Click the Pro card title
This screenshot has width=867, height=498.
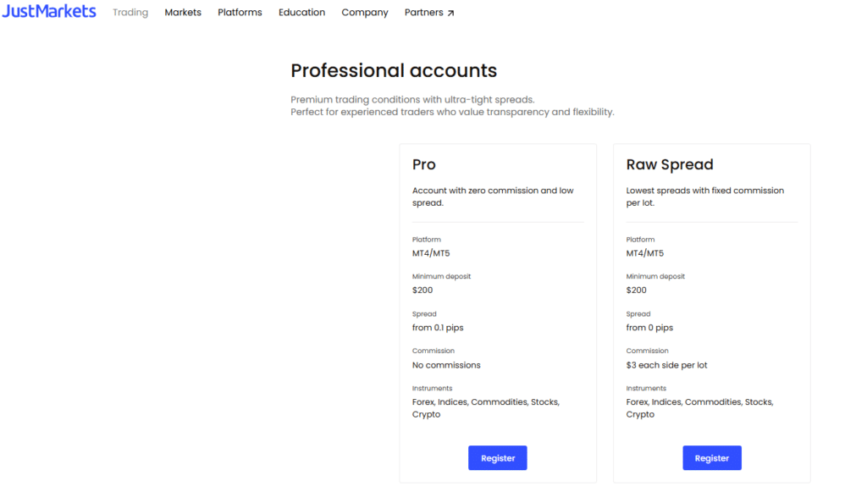point(424,164)
